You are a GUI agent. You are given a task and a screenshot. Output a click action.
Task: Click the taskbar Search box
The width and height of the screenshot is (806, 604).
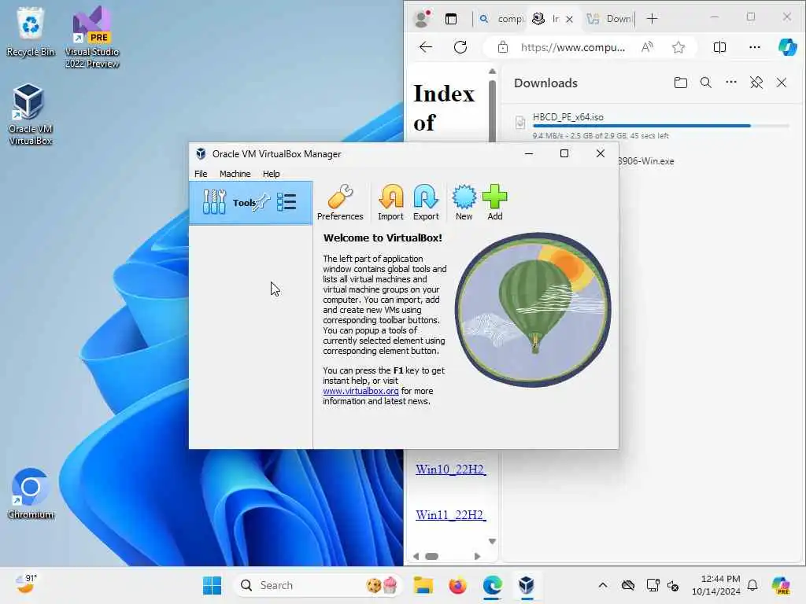pos(318,585)
